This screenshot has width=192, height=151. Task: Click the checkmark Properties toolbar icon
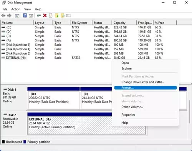click(51, 15)
